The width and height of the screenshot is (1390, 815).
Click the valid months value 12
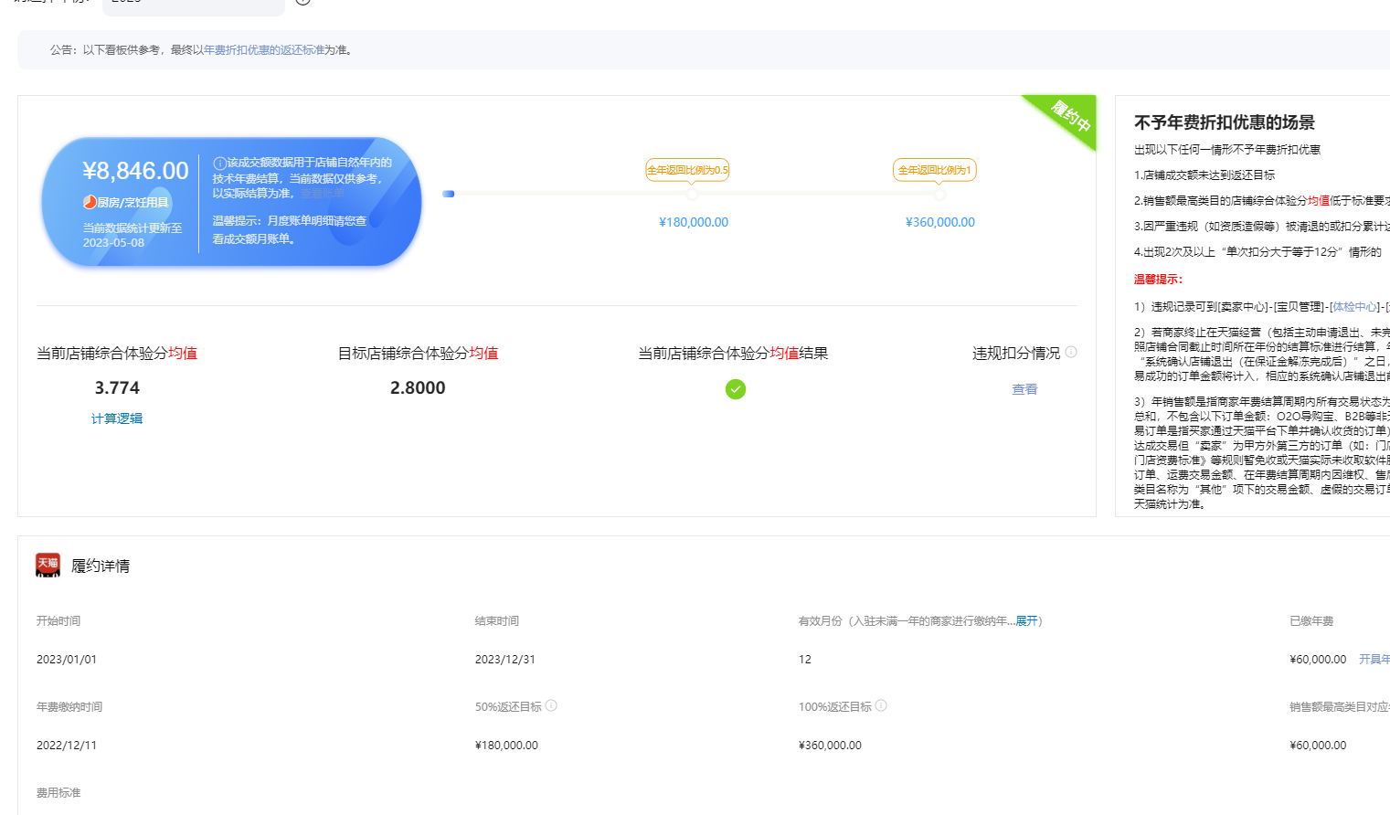805,660
